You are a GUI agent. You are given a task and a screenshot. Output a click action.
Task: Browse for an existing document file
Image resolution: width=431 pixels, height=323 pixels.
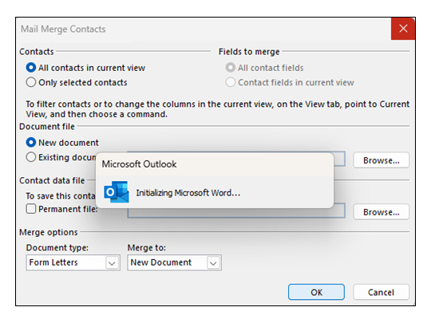pyautogui.click(x=381, y=160)
